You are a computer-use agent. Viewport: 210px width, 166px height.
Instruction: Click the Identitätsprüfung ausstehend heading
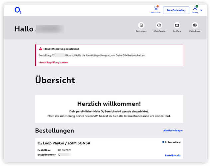click(x=61, y=49)
